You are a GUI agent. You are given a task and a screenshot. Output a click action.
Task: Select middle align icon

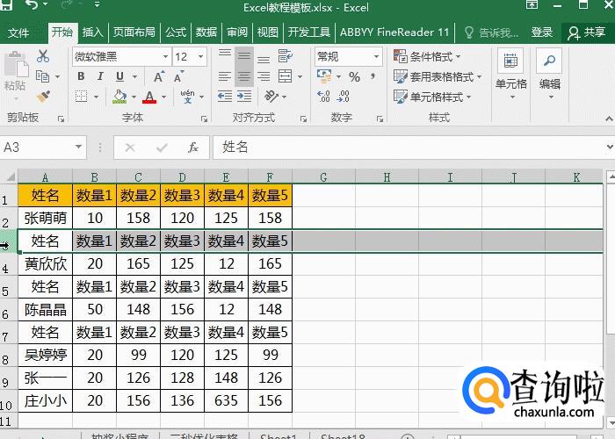pyautogui.click(x=244, y=56)
